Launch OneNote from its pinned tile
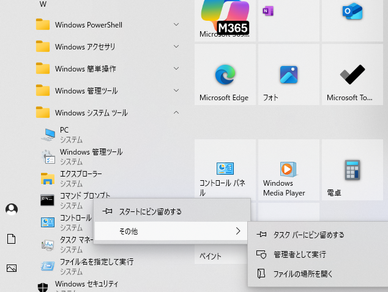The height and width of the screenshot is (292, 388). (x=288, y=21)
